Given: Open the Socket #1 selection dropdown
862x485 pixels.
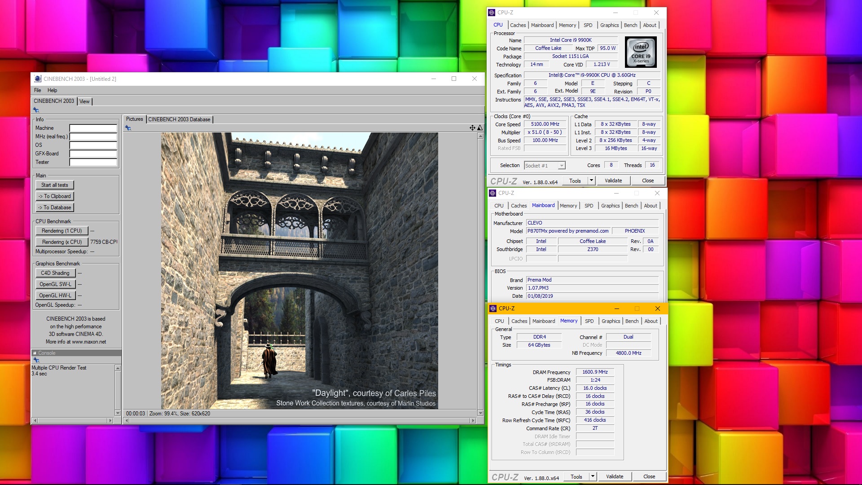Looking at the screenshot, I should click(x=561, y=166).
